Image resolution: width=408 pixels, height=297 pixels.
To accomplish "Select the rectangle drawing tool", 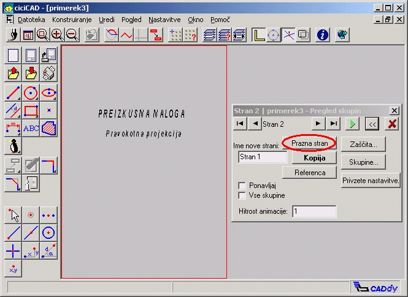I will tap(31, 110).
